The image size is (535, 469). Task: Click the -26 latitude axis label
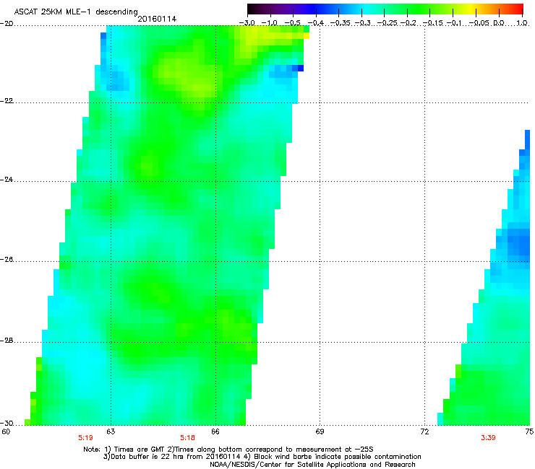(7, 260)
